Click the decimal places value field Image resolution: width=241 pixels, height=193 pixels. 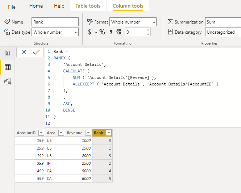(x=135, y=32)
